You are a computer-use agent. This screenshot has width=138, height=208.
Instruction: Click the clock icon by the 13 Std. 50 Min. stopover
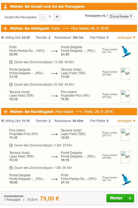tap(11, 62)
